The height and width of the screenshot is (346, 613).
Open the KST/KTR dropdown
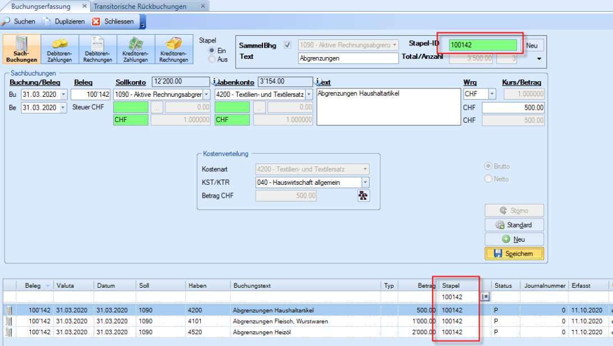coord(366,182)
